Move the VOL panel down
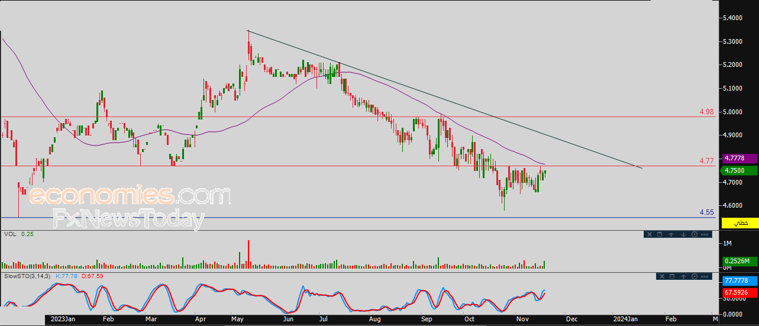Screen dimensions: 759x326 click(x=683, y=235)
